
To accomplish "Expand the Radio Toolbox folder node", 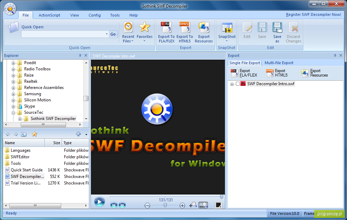I will click(13, 69).
